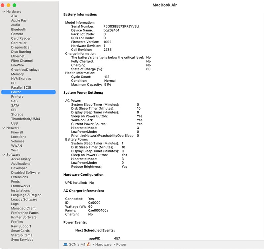Open Installations under Software
This screenshot has height=249, width=264.
click(x=20, y=190)
